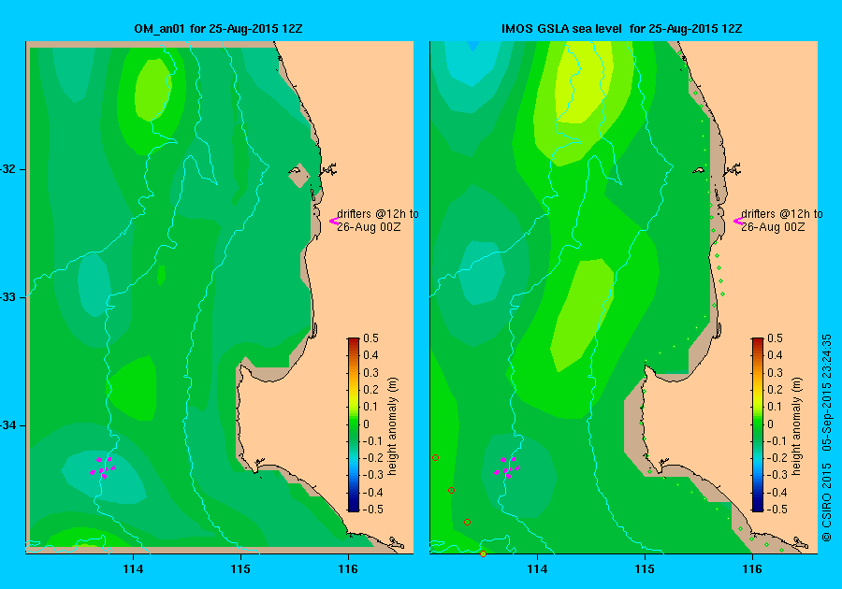This screenshot has height=589, width=842.
Task: Click the 0.5 value on left colorbar
Action: coord(371,338)
